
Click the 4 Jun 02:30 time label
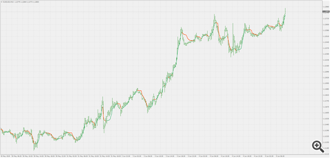pos(203,156)
